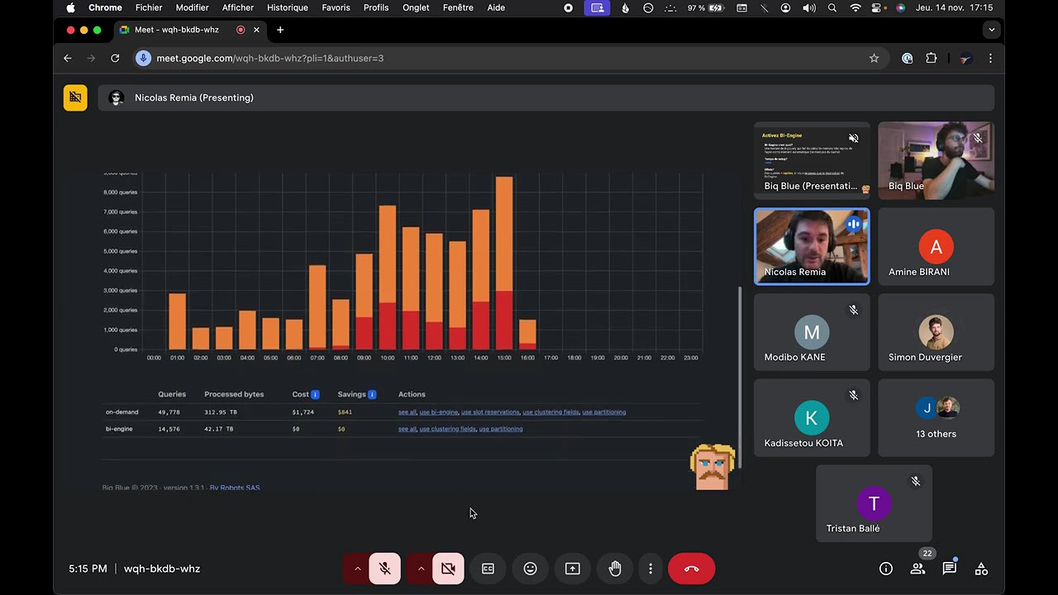This screenshot has height=595, width=1058.
Task: Click the shared screen's vertical scrollbar
Action: pos(741,376)
